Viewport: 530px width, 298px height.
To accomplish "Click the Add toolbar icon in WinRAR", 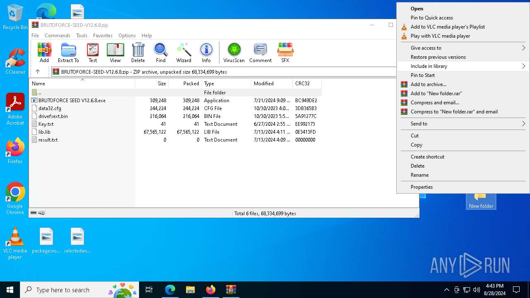I will (x=44, y=53).
